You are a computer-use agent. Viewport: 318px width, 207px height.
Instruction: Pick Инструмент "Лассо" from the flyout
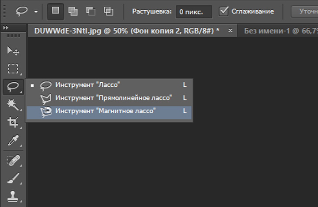click(x=109, y=85)
